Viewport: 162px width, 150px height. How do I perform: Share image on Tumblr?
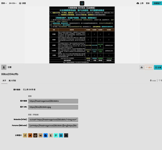[x=51, y=135]
